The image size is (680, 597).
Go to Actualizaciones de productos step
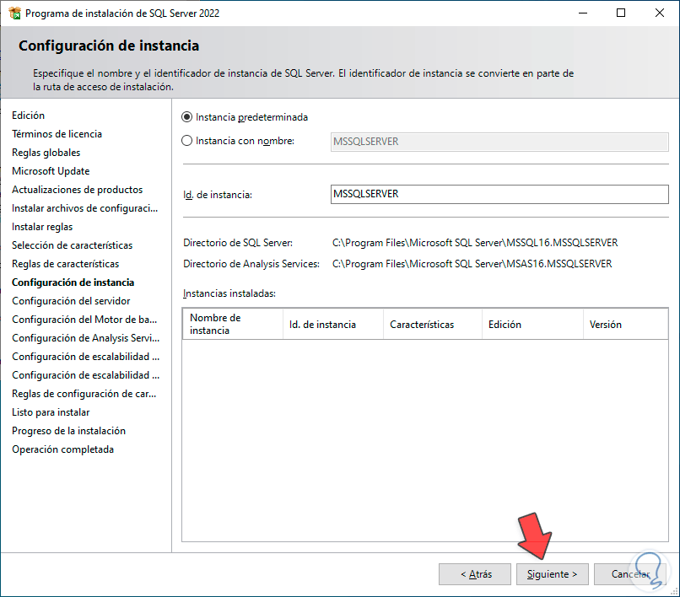click(x=77, y=190)
